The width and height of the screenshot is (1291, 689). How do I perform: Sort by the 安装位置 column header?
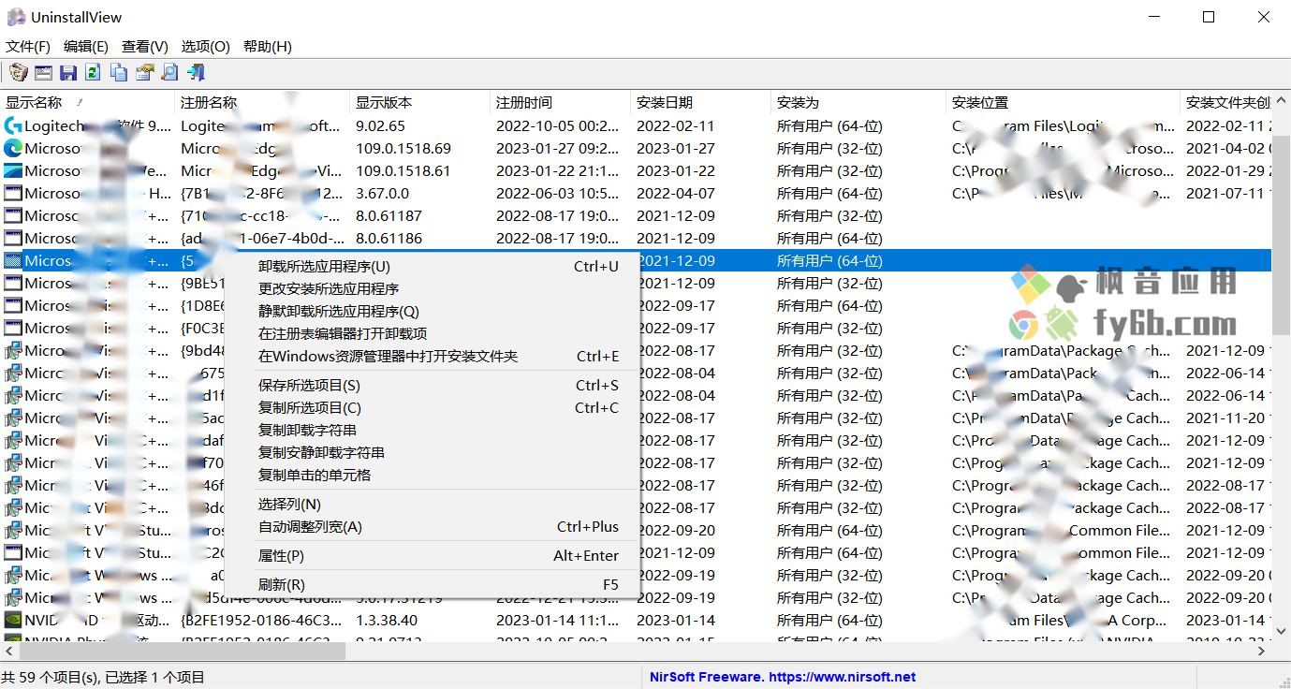point(1064,103)
